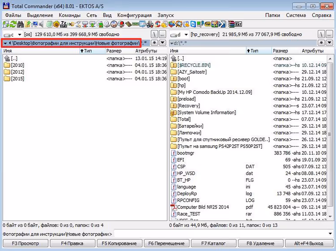Open the PDF icon of Computer Bild file
This screenshot has height=251, width=336.
[173, 207]
